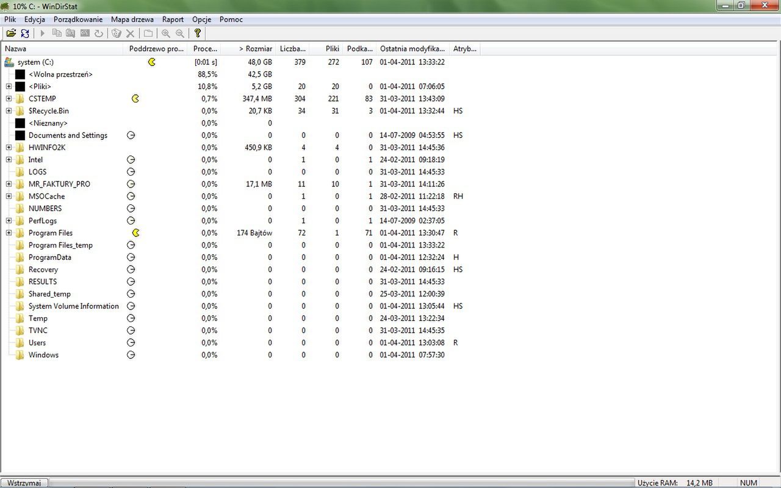
Task: Click the black square icon beside <Wolna przestrzeń>
Action: coord(20,74)
